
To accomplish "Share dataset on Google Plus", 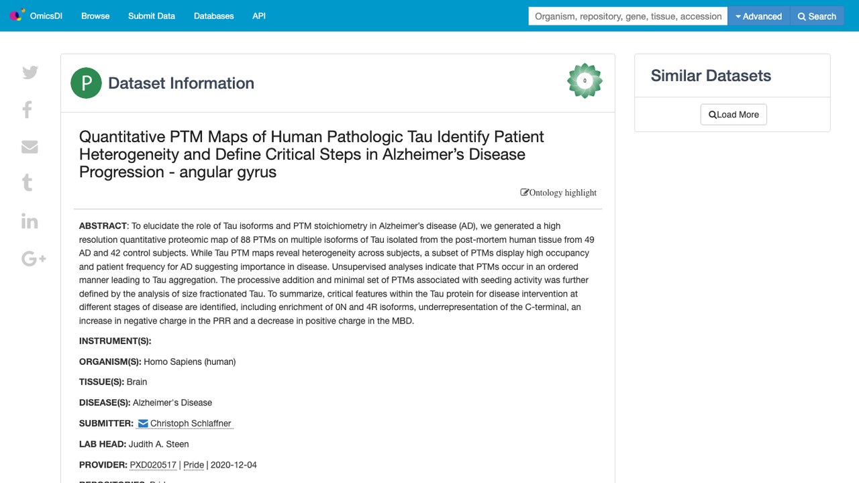I will 34,258.
